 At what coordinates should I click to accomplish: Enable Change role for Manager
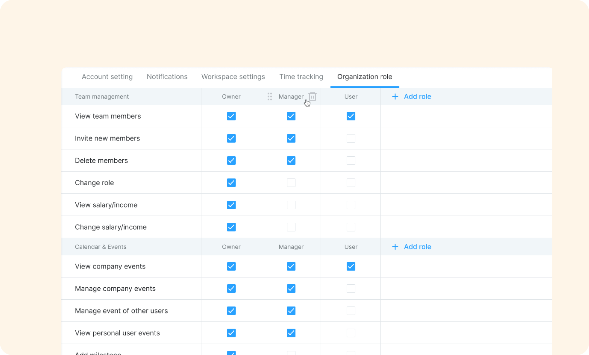coord(291,183)
